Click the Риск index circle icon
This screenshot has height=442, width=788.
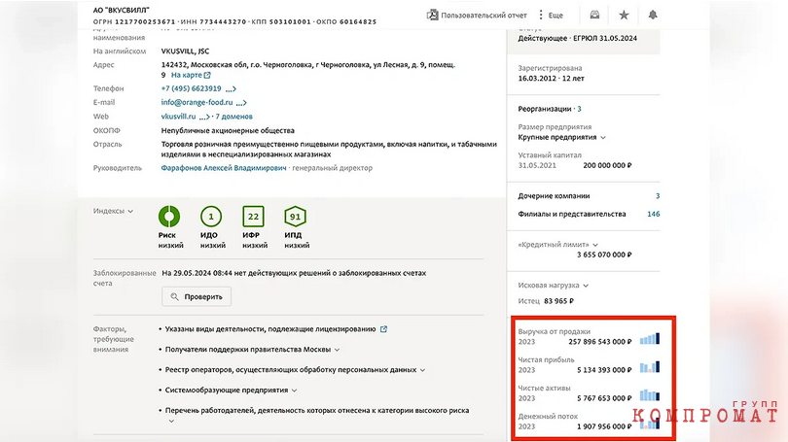click(169, 217)
